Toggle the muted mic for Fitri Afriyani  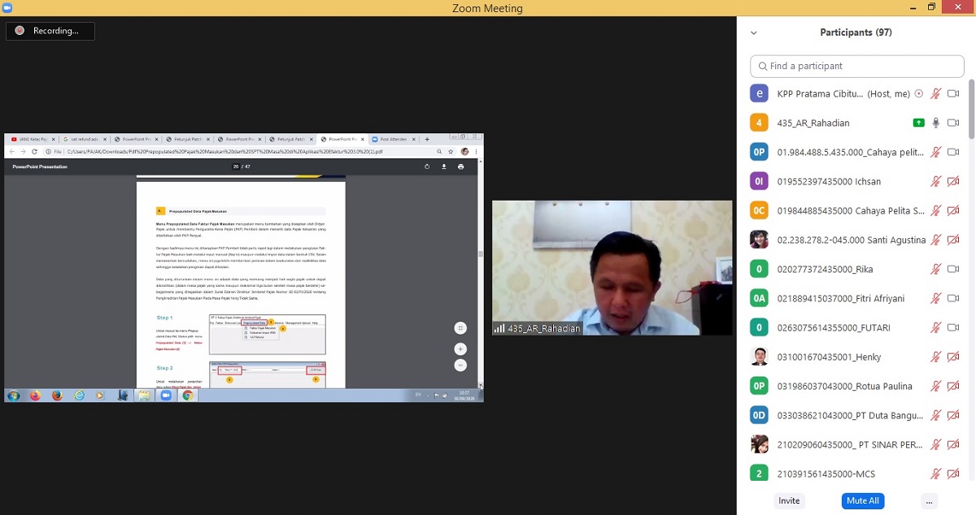click(936, 298)
